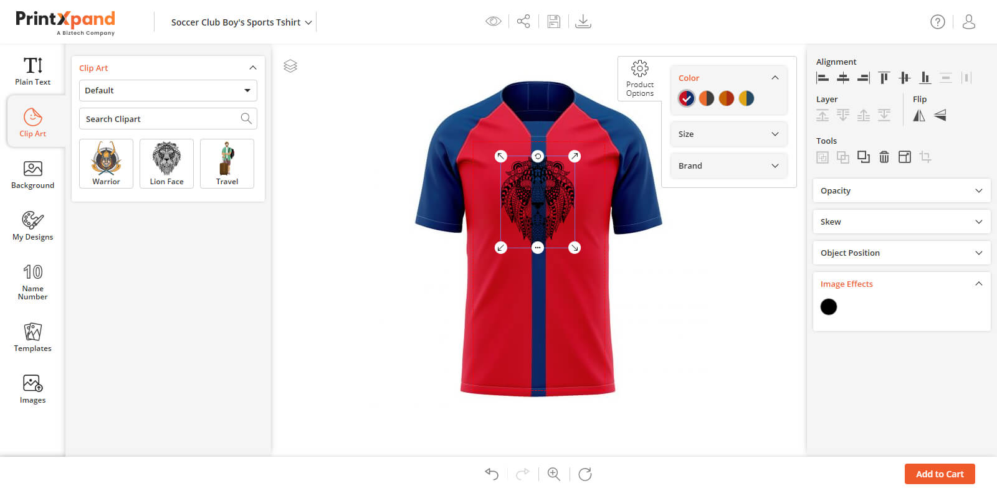Click the black Image Effects color swatch
997x491 pixels.
pyautogui.click(x=829, y=307)
